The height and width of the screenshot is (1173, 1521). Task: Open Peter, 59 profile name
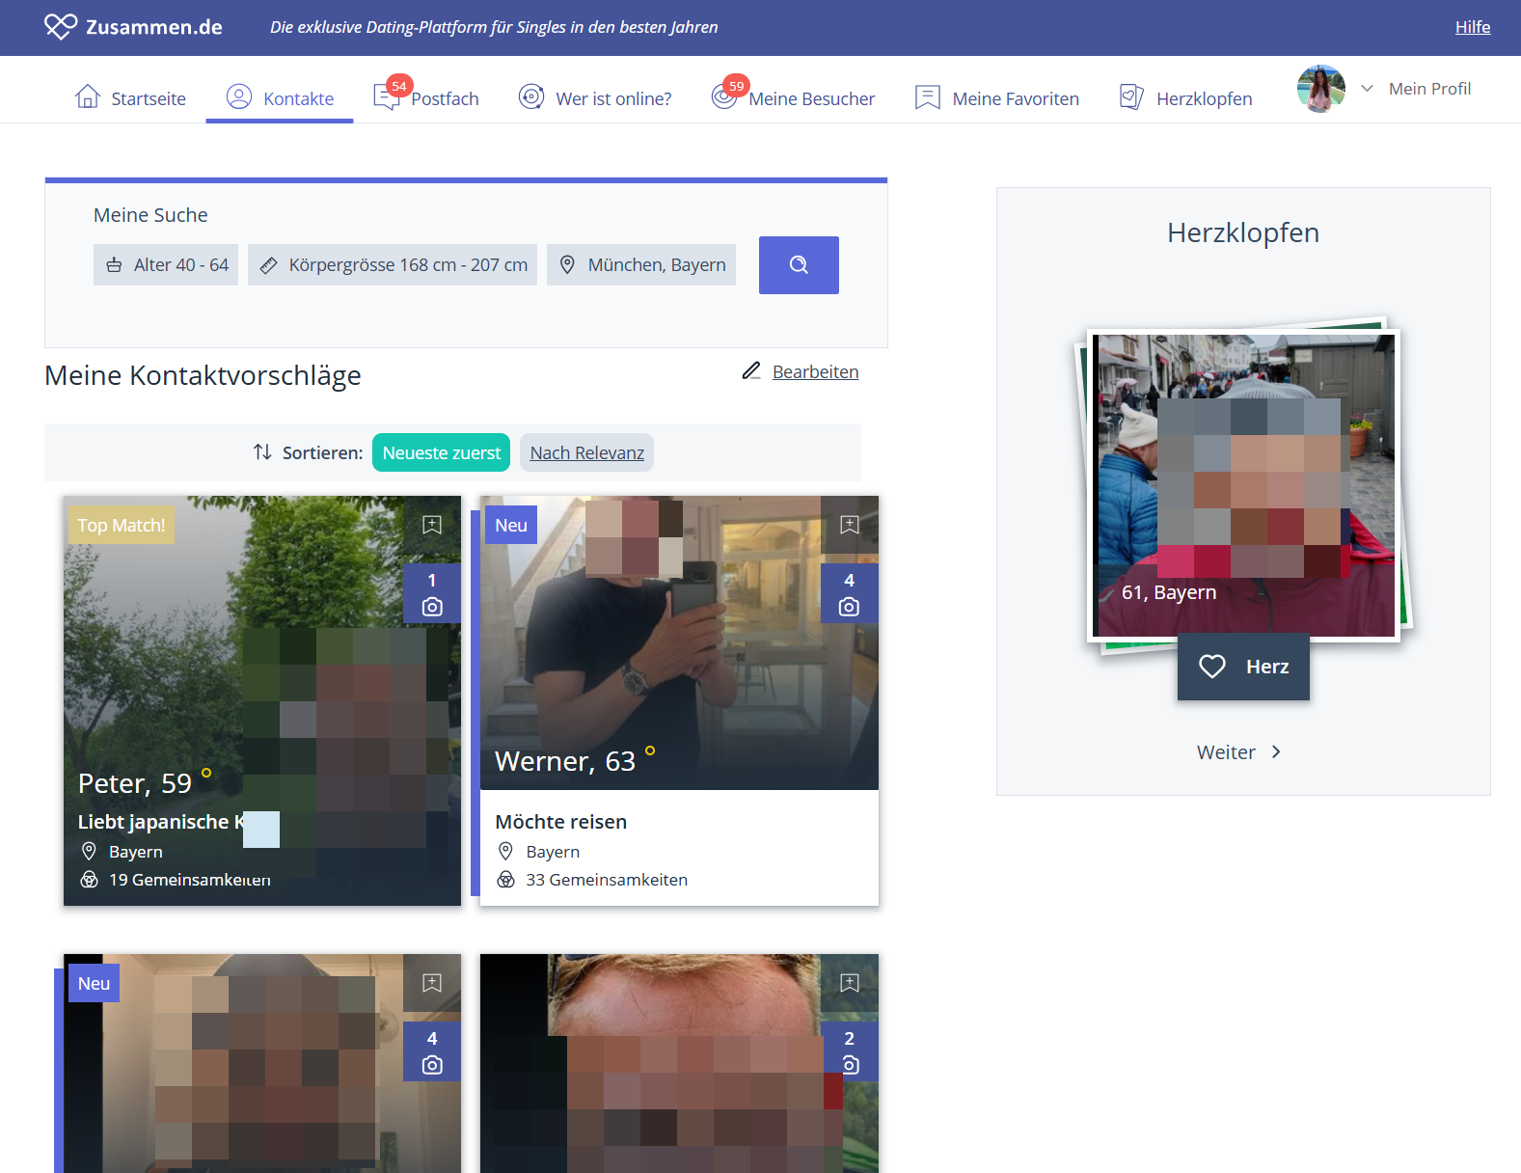(135, 783)
